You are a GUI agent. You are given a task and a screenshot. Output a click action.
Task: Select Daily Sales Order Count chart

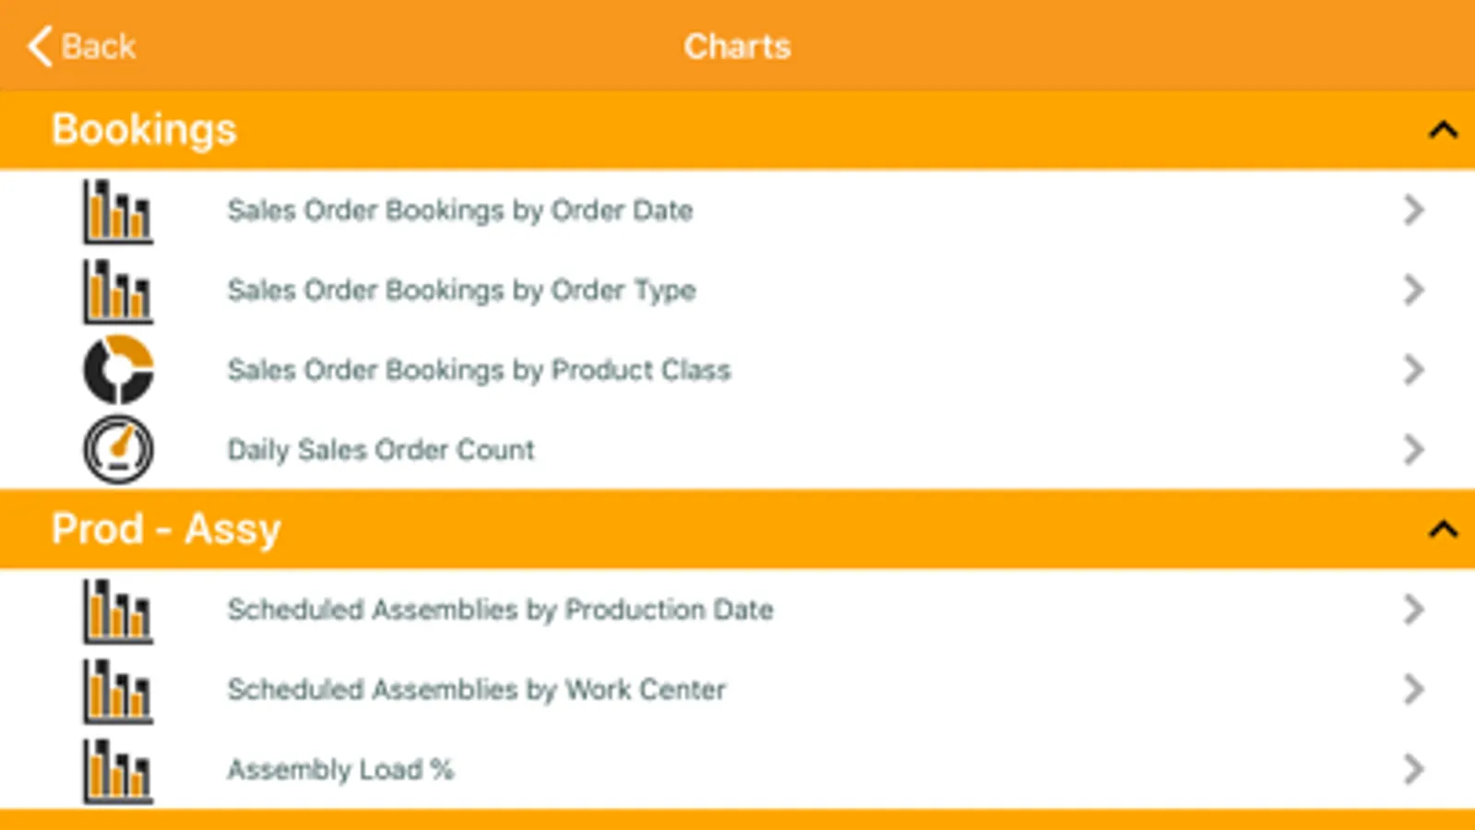pyautogui.click(x=380, y=450)
